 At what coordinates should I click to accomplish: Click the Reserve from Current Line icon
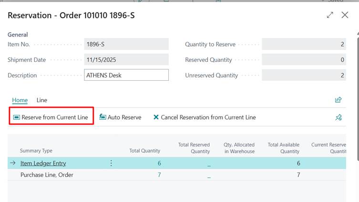pos(16,117)
